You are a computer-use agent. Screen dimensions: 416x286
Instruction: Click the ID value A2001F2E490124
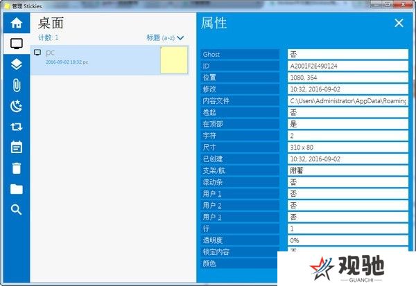point(348,66)
